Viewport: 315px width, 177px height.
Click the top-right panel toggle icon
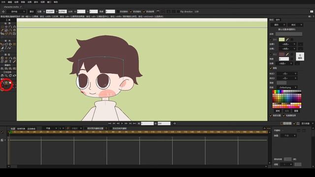tap(312, 11)
